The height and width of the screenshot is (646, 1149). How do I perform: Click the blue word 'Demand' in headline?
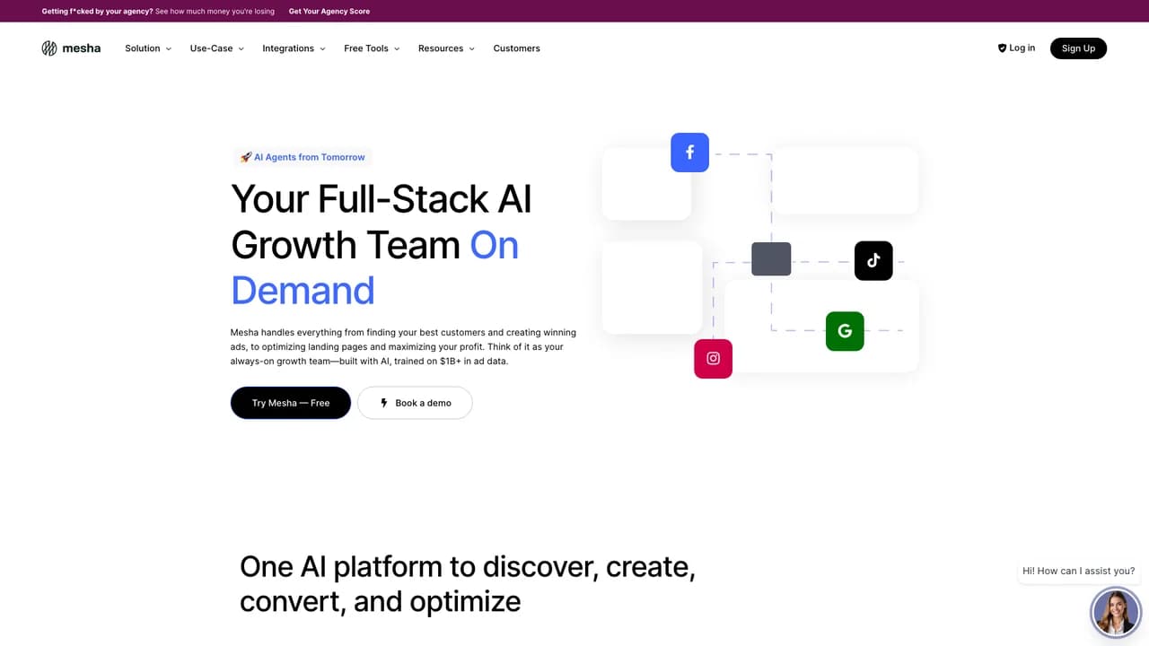point(303,291)
